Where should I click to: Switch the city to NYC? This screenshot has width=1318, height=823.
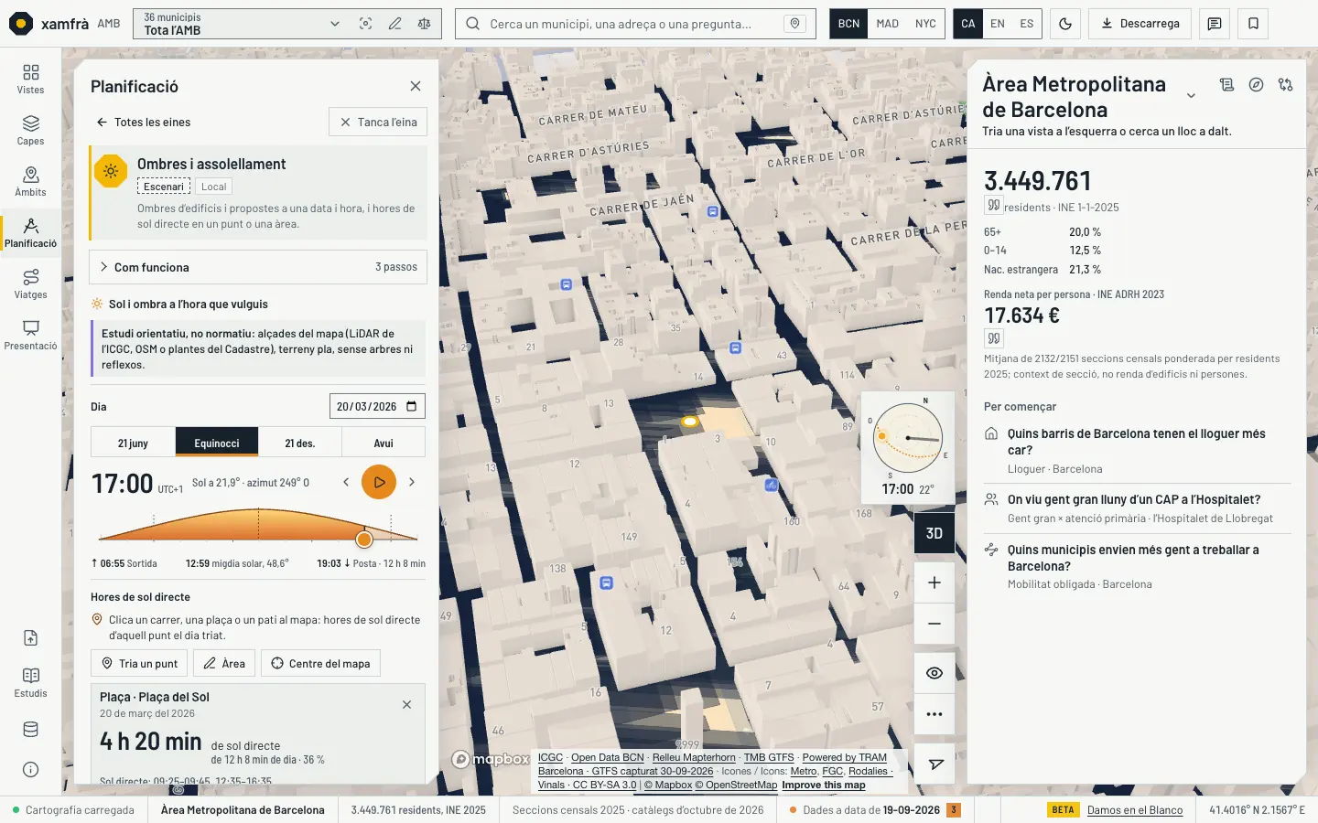[x=925, y=24]
